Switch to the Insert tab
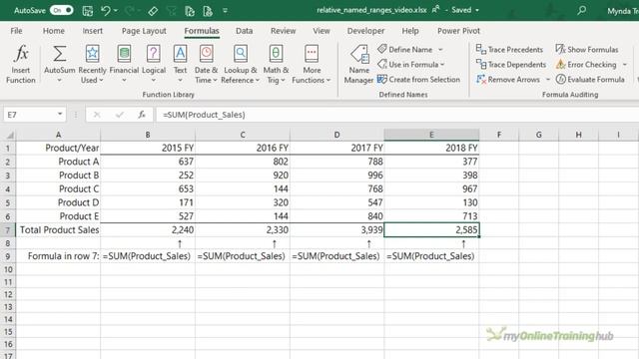 click(x=93, y=31)
